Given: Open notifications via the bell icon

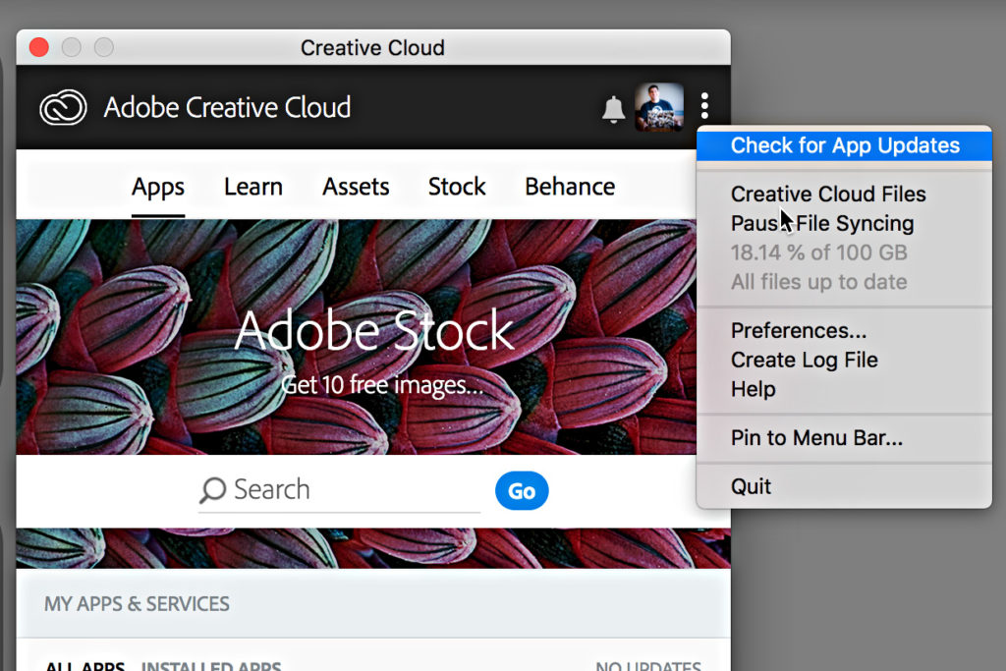Looking at the screenshot, I should coord(613,109).
